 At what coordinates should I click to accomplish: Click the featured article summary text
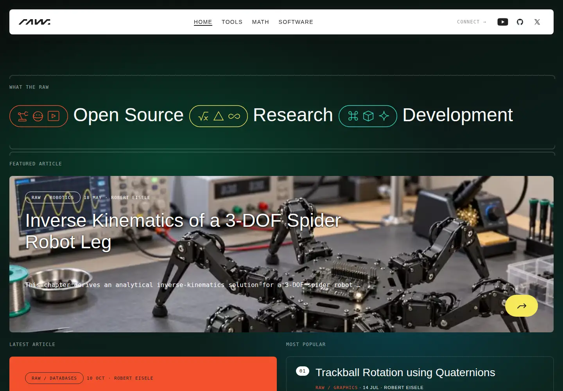(x=193, y=285)
